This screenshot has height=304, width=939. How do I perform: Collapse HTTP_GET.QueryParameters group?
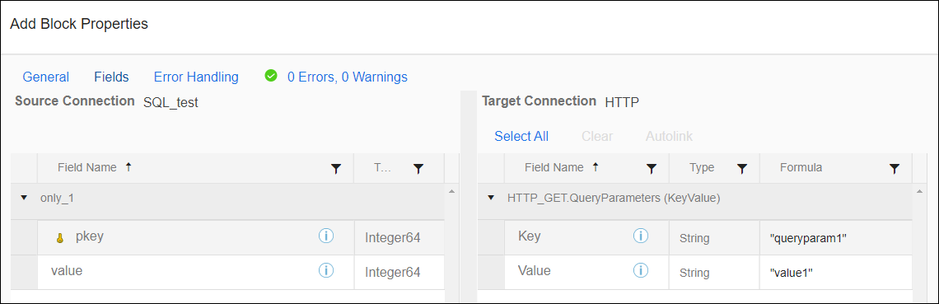click(x=491, y=198)
